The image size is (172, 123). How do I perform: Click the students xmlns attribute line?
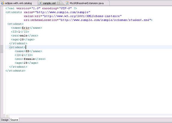tap(48, 12)
